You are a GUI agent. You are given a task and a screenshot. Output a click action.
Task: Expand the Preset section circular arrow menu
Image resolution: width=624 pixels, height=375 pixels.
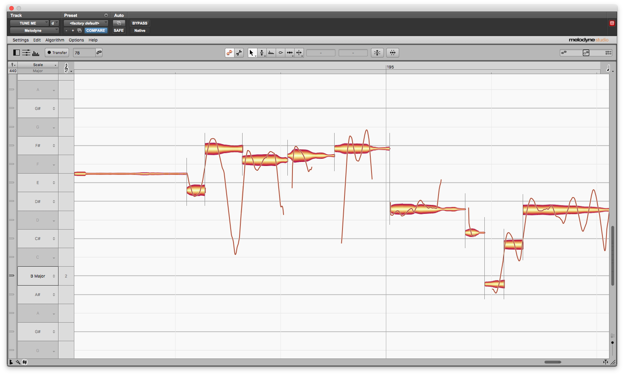[106, 15]
